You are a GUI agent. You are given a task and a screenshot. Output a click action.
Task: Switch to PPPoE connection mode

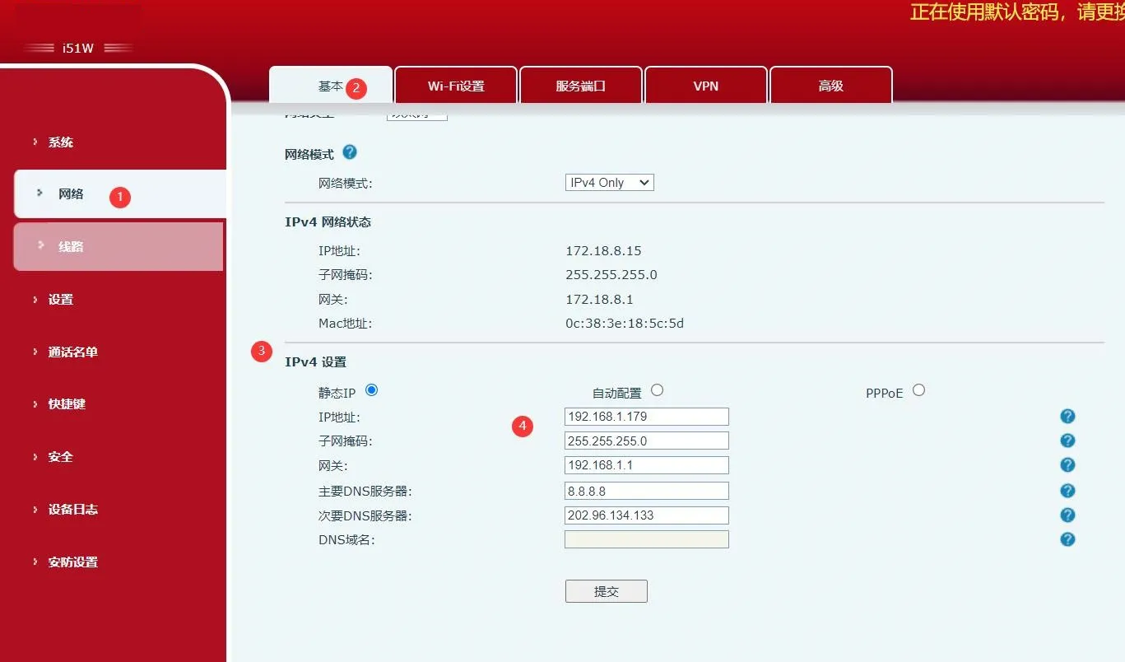point(918,389)
